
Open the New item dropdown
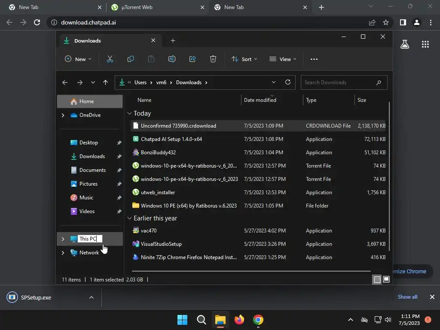click(x=78, y=59)
